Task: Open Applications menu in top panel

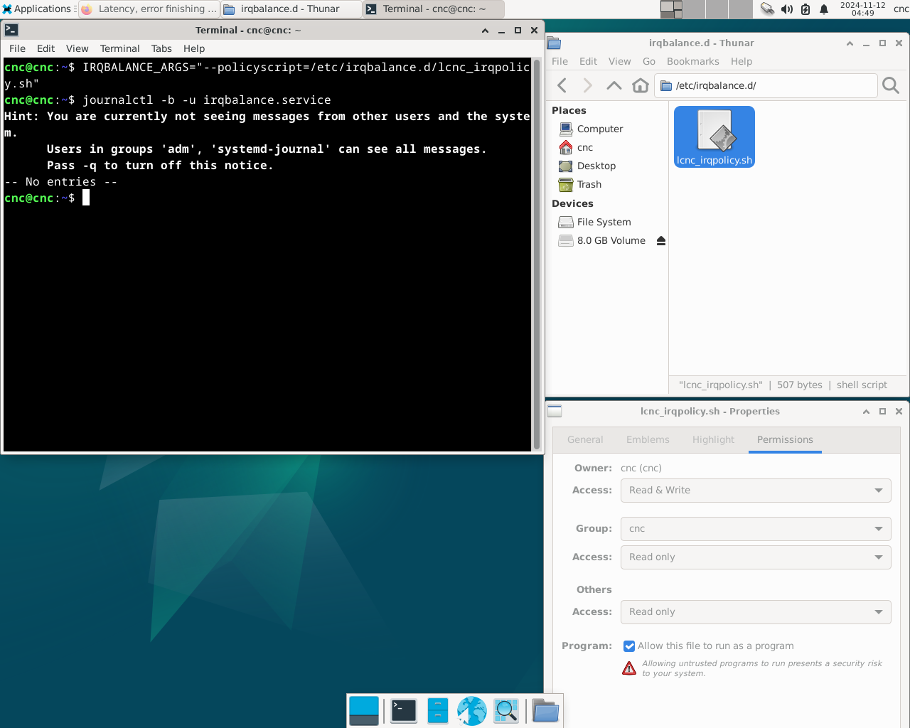Action: pyautogui.click(x=38, y=9)
